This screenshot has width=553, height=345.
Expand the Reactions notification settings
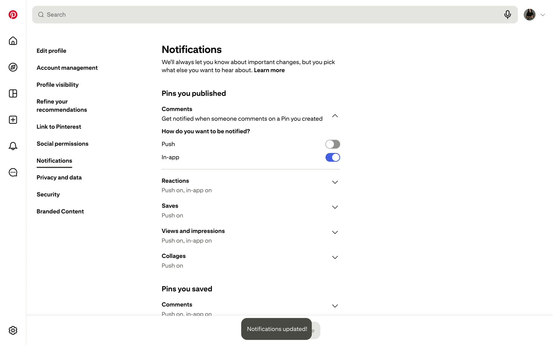tap(335, 182)
